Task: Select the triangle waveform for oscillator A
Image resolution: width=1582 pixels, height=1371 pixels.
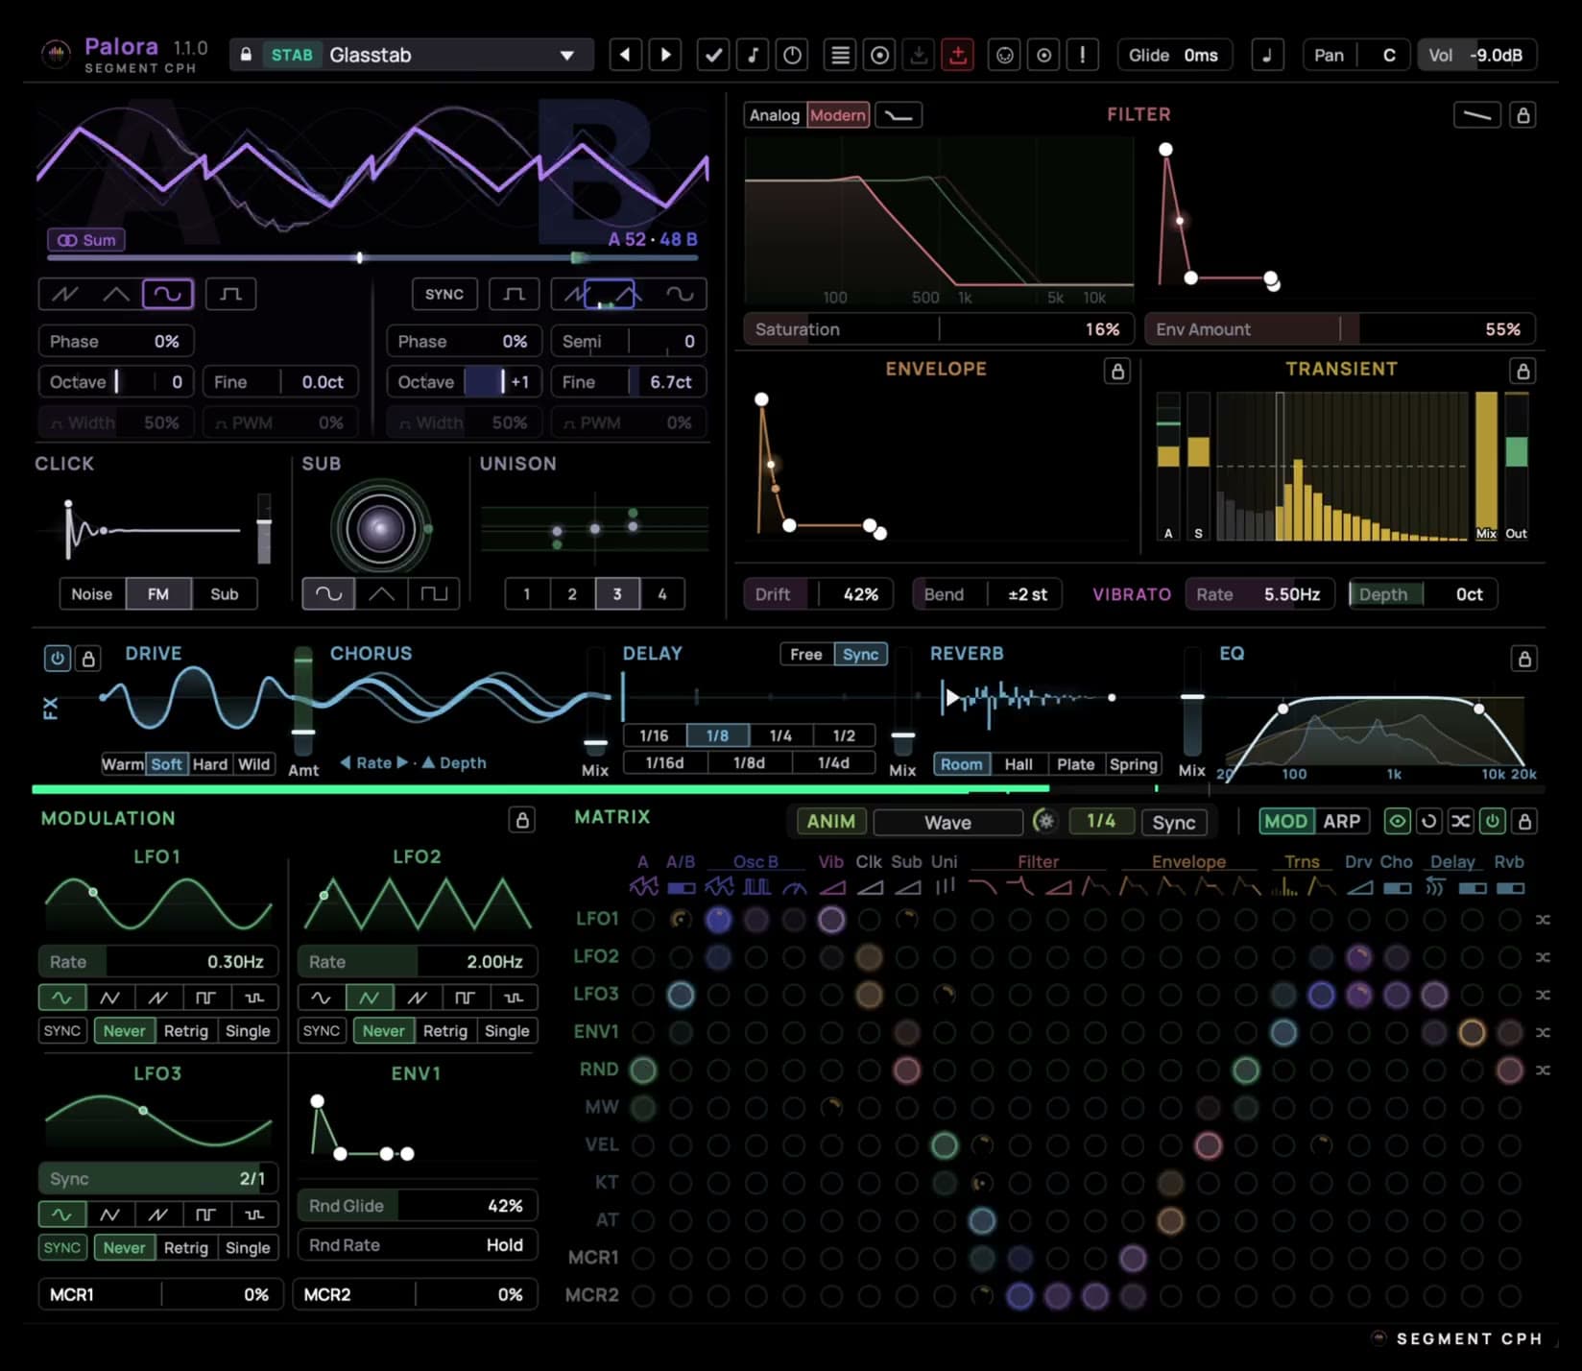Action: [116, 294]
